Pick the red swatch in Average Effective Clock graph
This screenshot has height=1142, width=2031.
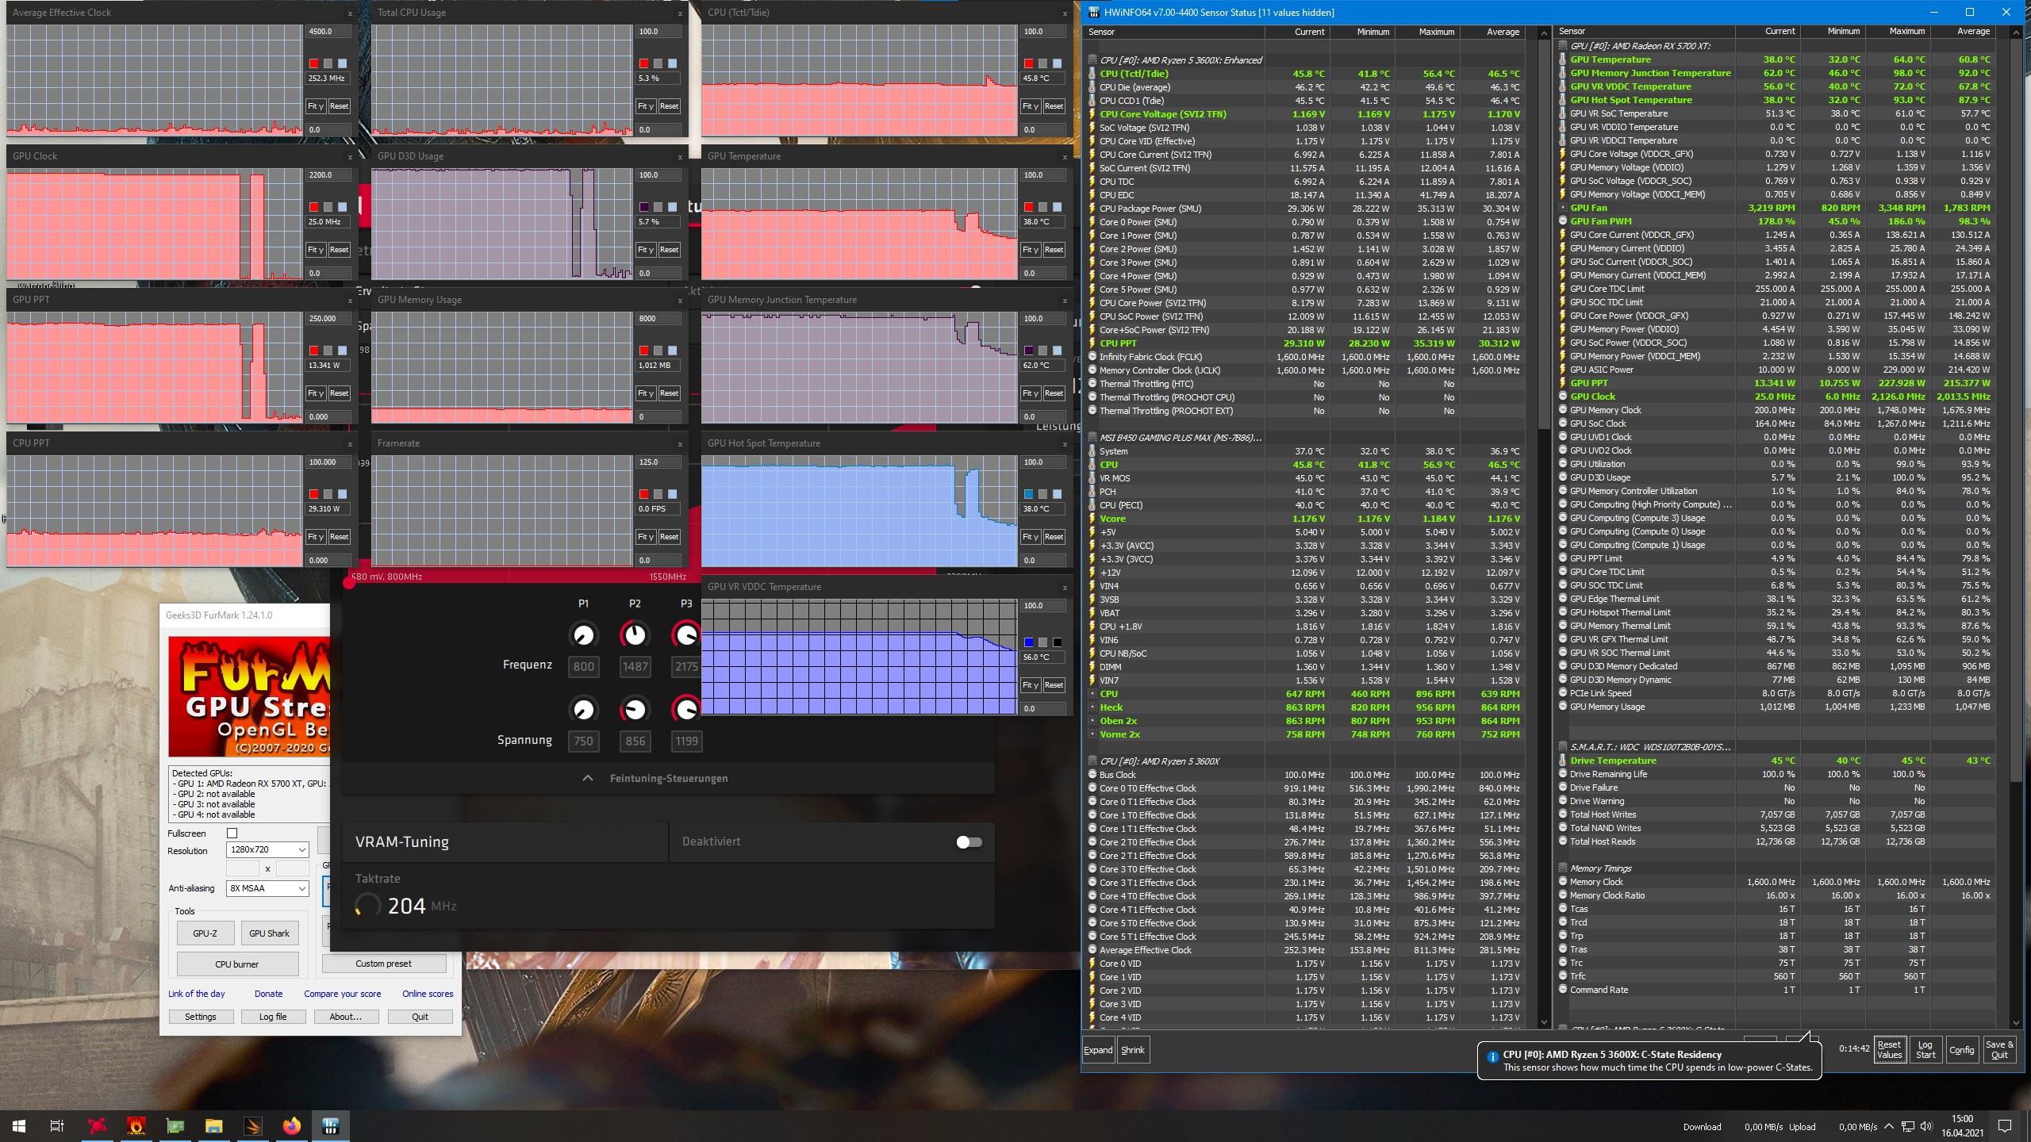click(313, 63)
